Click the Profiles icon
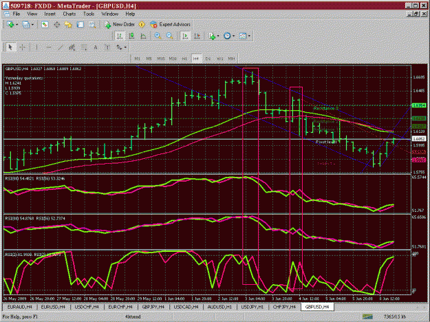Image resolution: width=430 pixels, height=322 pixels. point(25,25)
